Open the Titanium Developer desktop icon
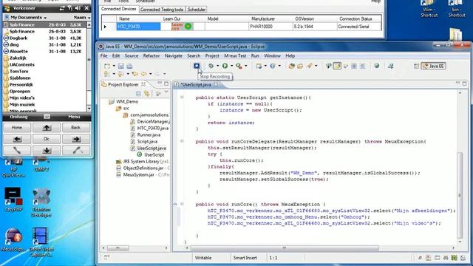Screen dimensions: 473x266 click(x=41, y=202)
